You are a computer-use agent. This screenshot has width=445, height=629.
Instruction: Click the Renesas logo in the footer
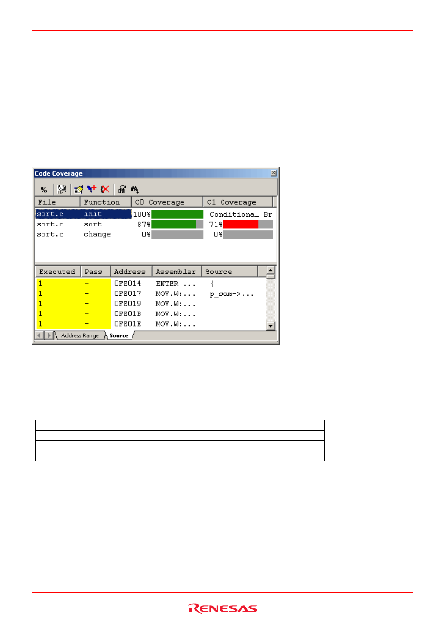[x=222, y=608]
